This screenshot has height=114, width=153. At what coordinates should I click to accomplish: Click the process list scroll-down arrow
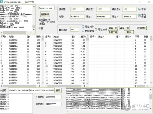point(34,29)
